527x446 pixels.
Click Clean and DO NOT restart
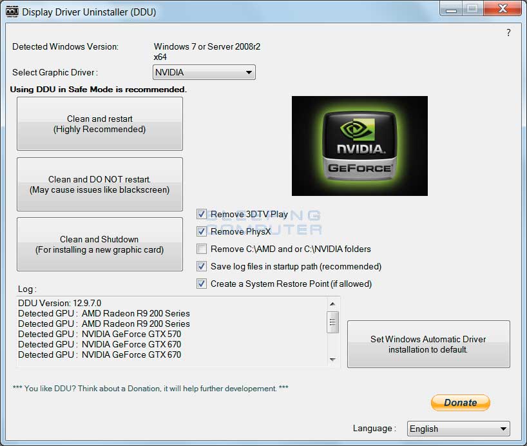click(x=99, y=184)
